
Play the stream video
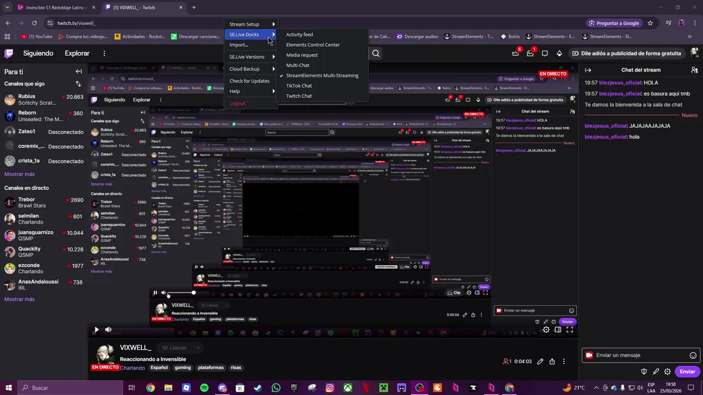point(96,330)
